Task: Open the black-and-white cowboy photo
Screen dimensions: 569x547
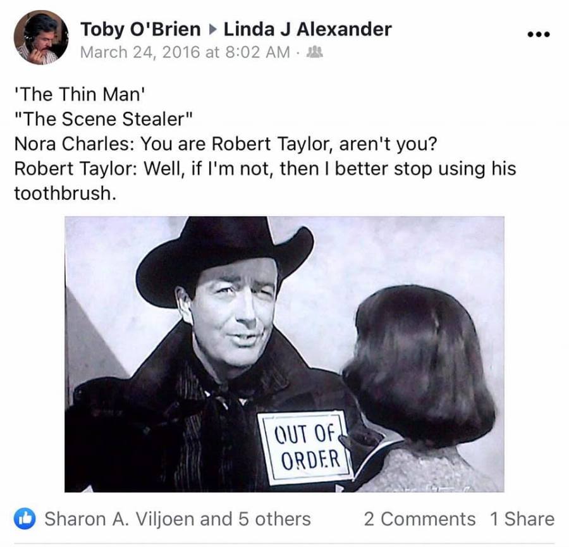Action: [284, 354]
